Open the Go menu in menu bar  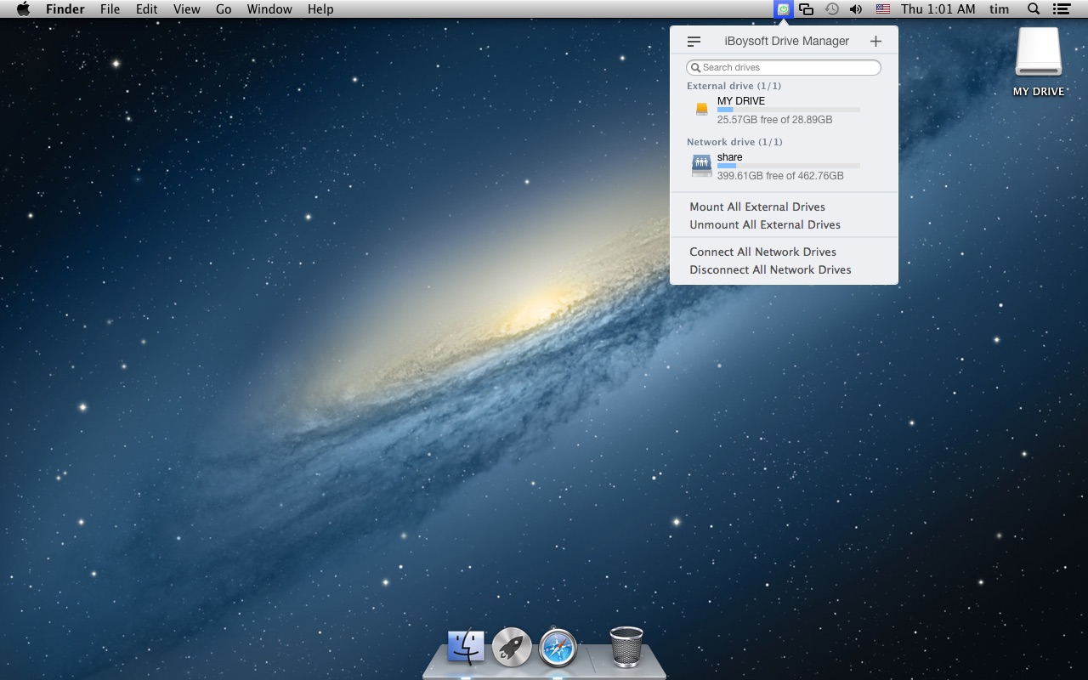click(x=224, y=9)
